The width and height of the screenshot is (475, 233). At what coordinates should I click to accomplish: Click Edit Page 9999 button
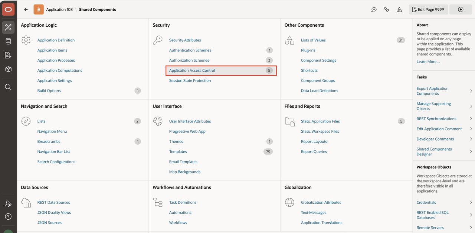coord(428,10)
